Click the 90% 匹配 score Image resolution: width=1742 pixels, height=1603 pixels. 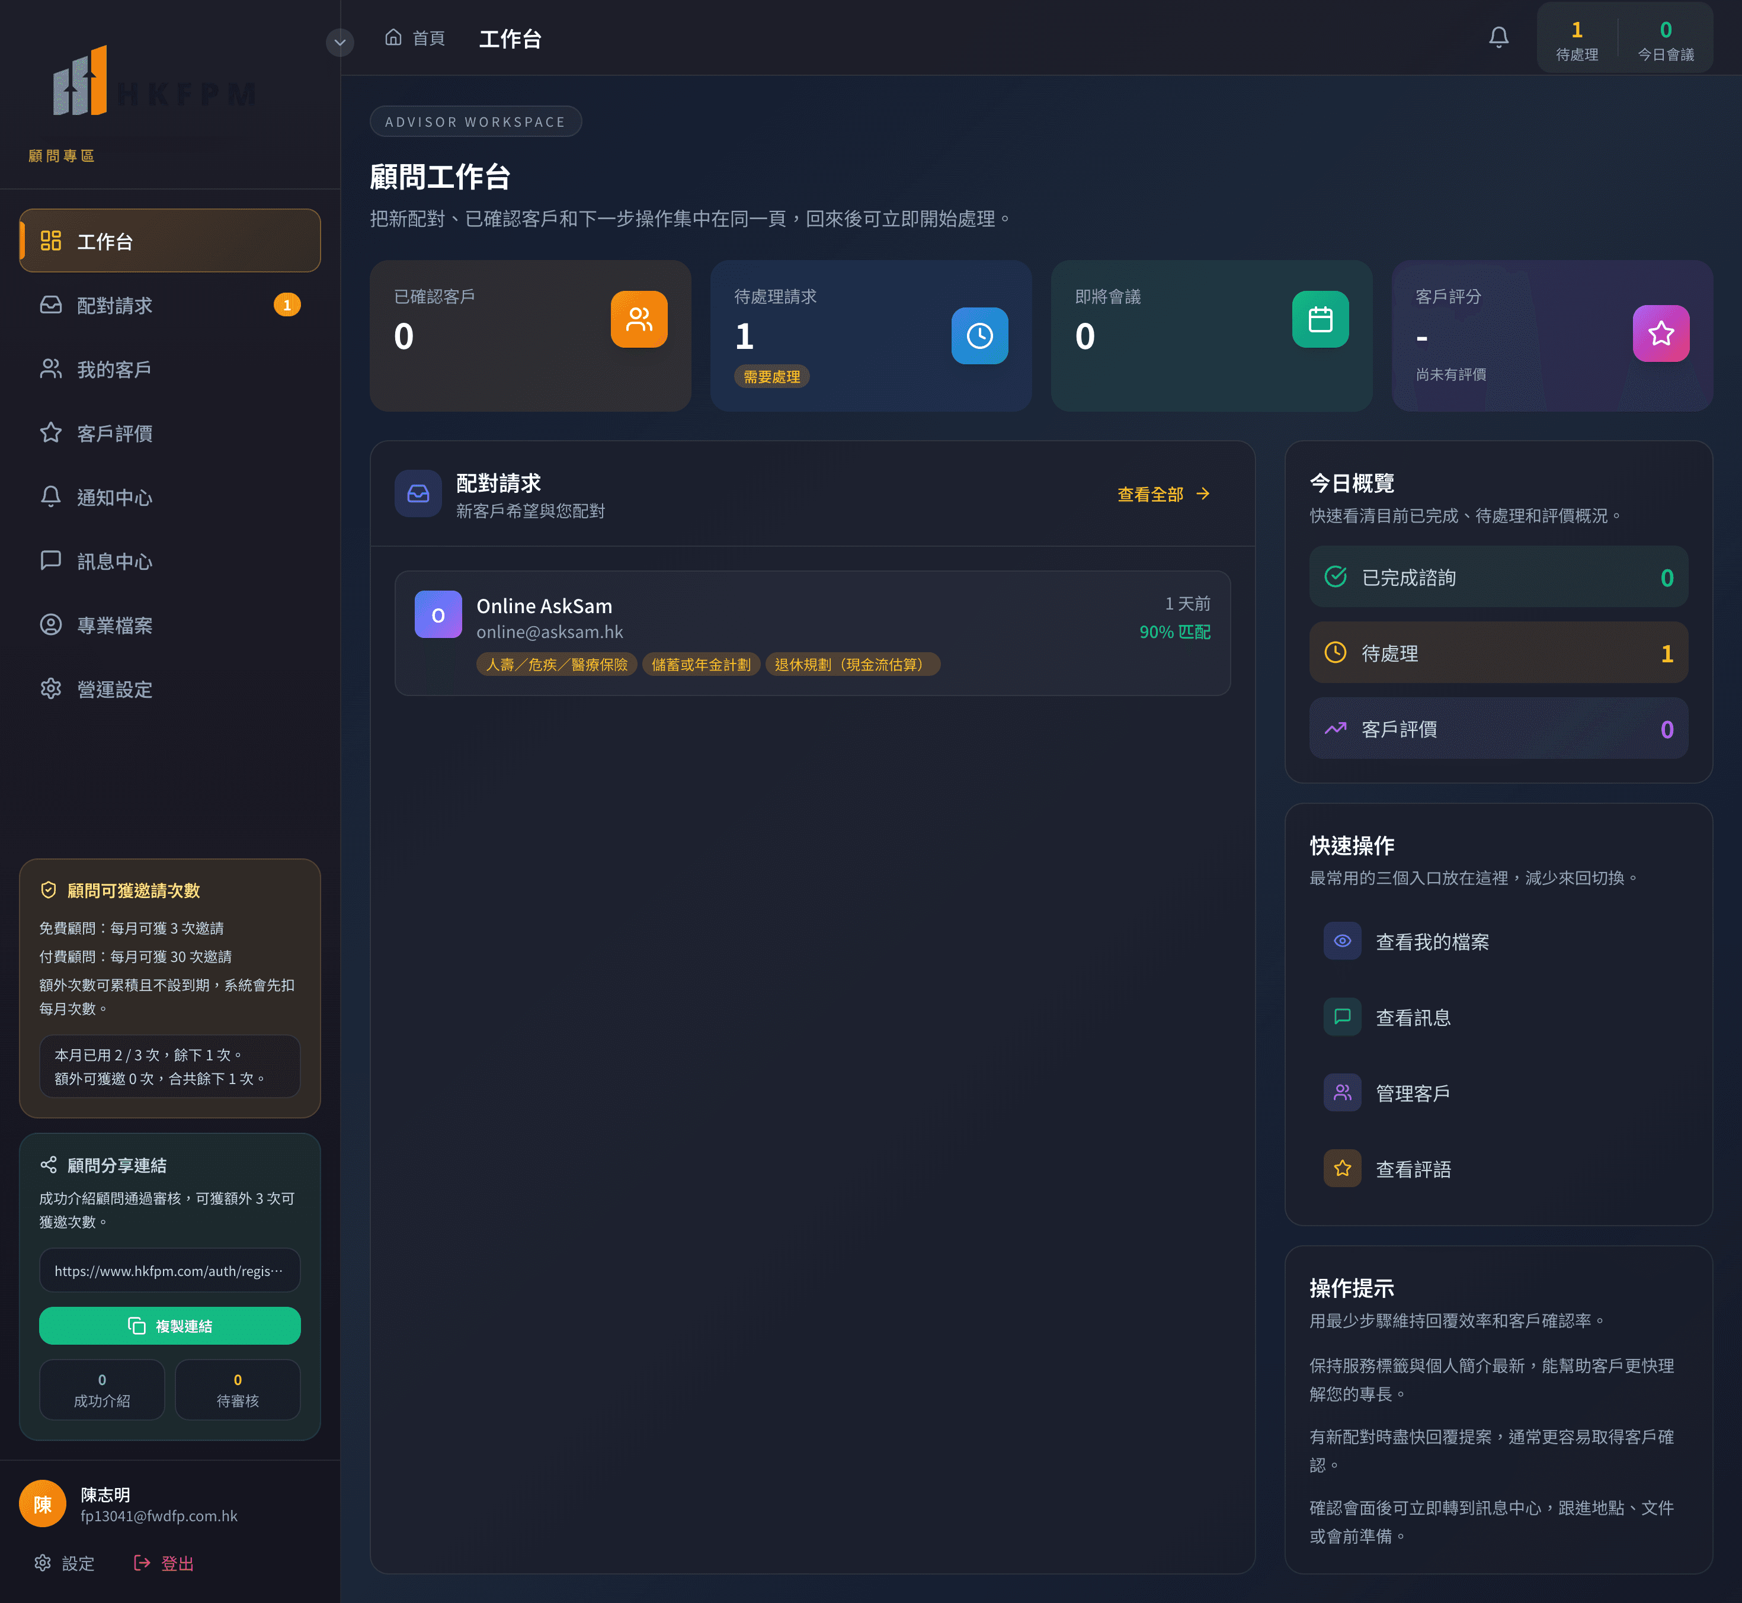point(1174,631)
